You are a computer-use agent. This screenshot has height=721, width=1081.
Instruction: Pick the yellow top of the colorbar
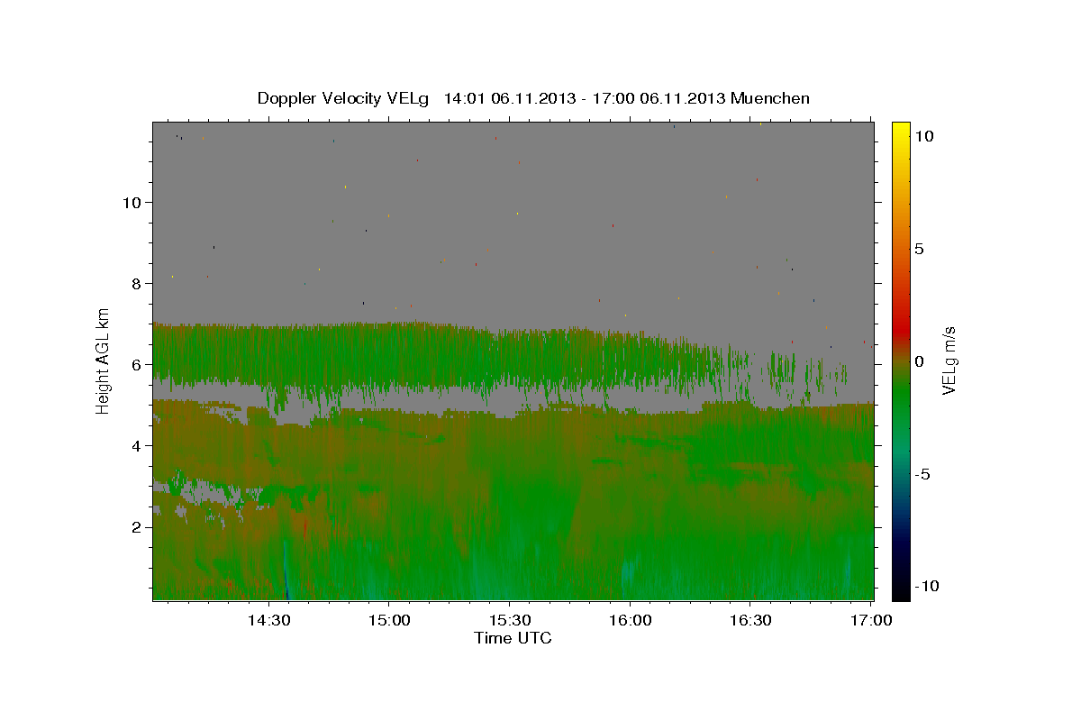(x=901, y=131)
